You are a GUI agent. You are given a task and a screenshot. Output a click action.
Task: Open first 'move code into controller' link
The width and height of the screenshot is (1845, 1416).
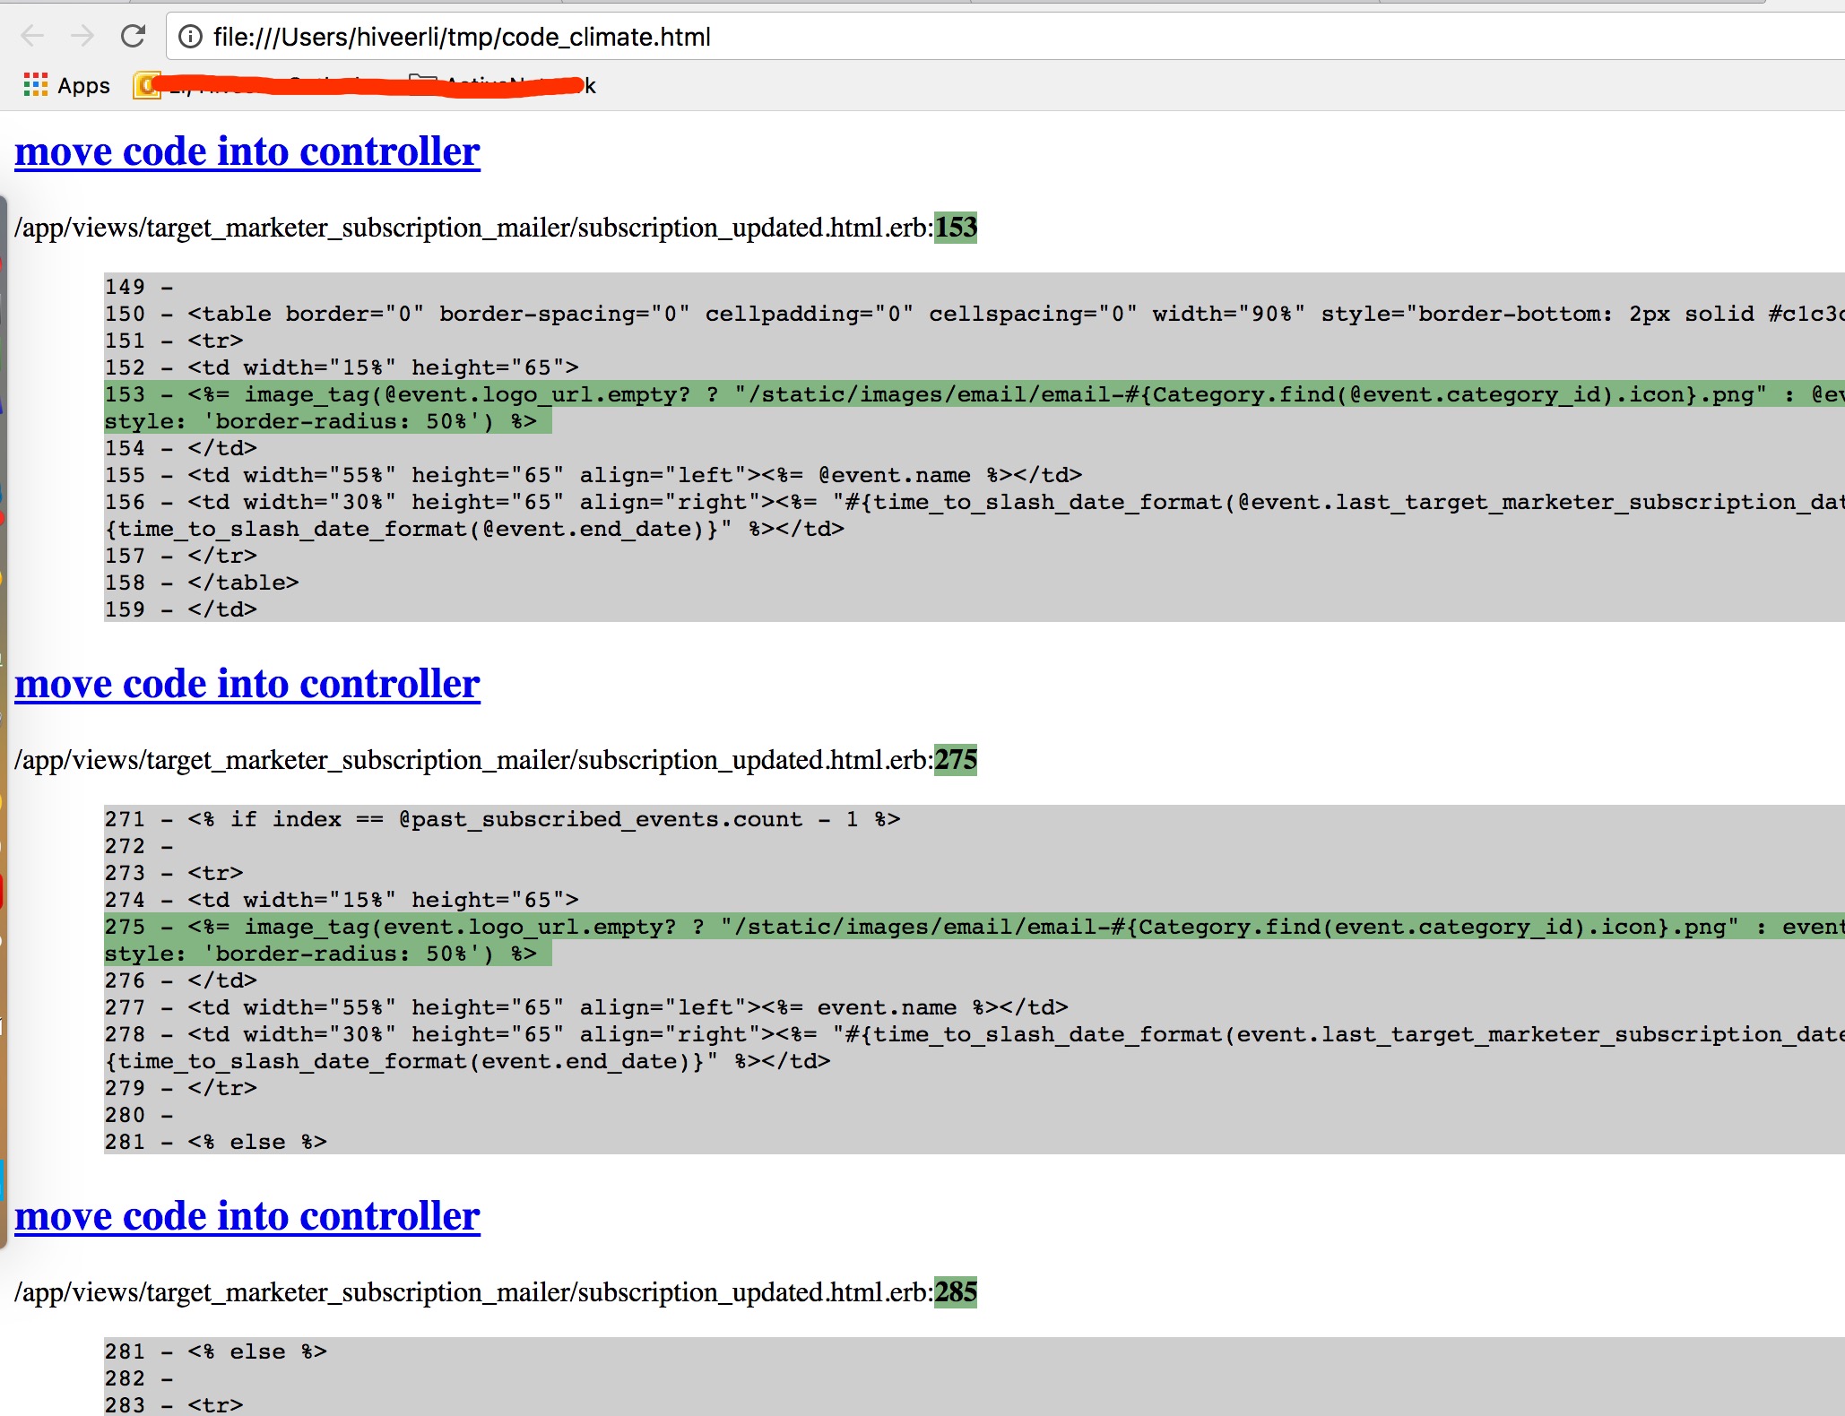click(247, 151)
